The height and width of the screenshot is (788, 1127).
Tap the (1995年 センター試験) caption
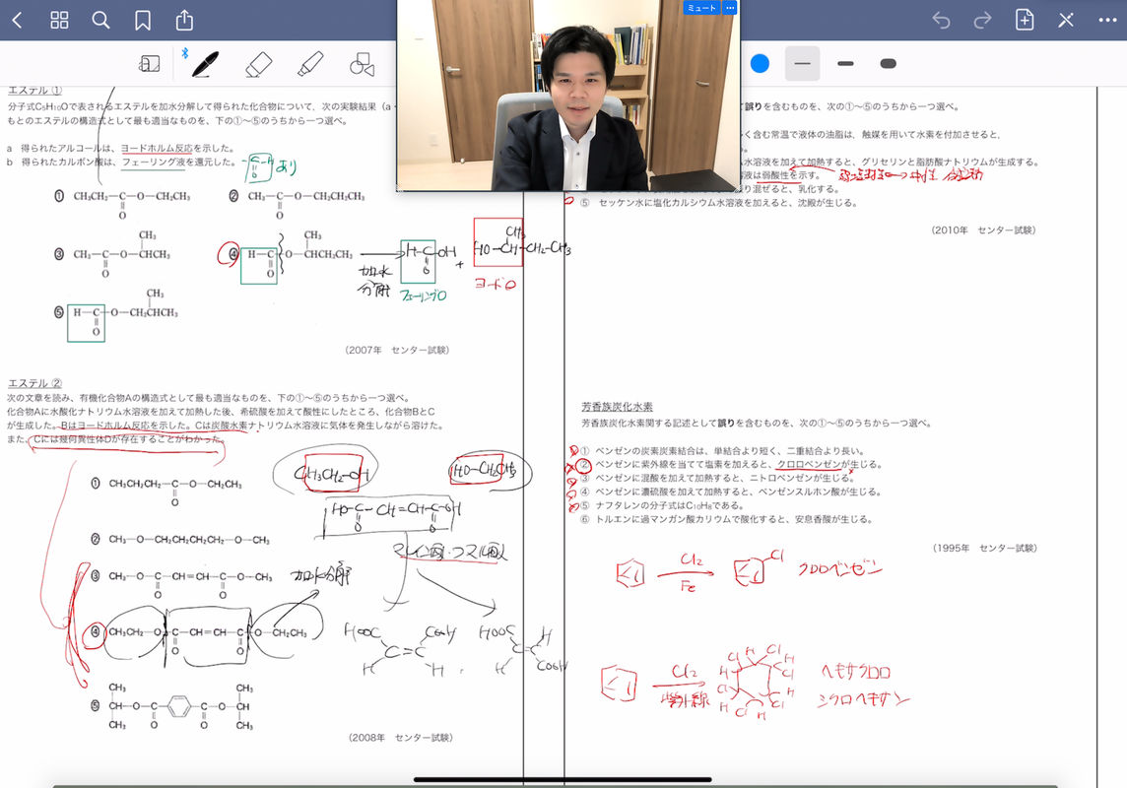tap(985, 548)
